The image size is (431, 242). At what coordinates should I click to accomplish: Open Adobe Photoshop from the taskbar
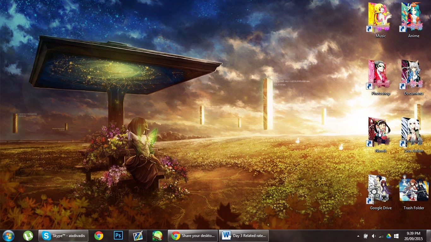point(118,236)
